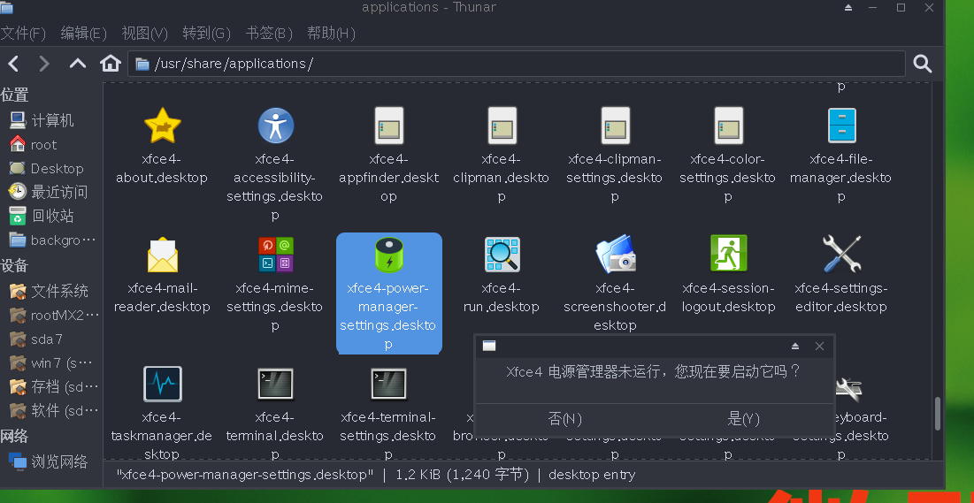Select the xfce4-taskmanager.desktop monitor icon

point(162,384)
